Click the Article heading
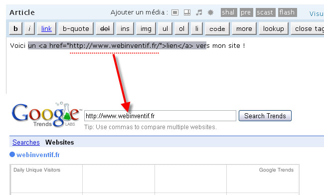This screenshot has height=195, width=324. click(x=22, y=12)
